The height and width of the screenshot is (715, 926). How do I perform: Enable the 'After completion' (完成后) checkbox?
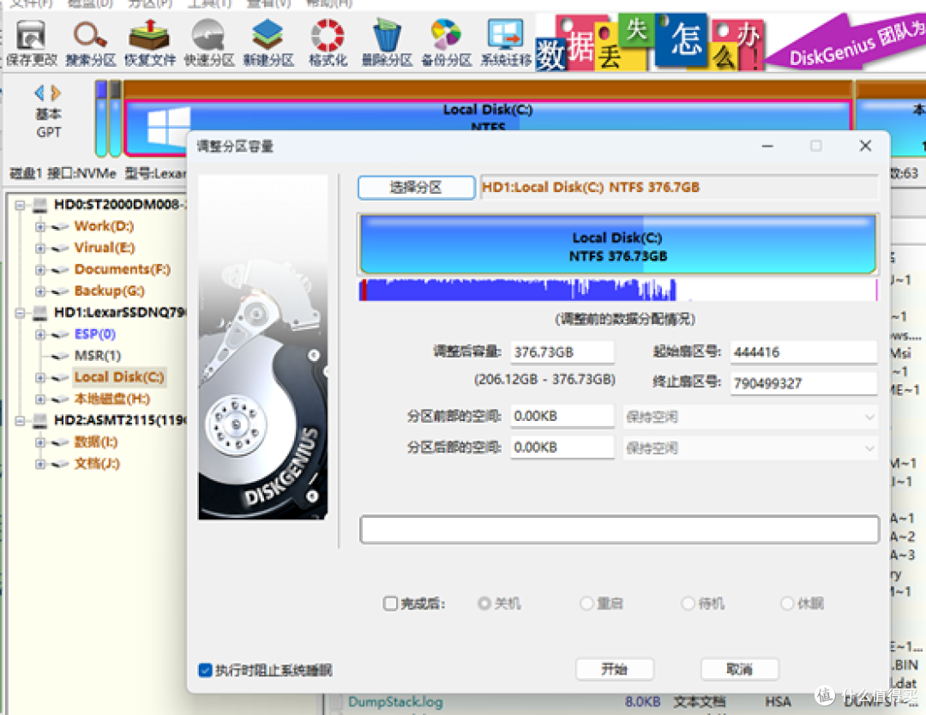tap(390, 604)
